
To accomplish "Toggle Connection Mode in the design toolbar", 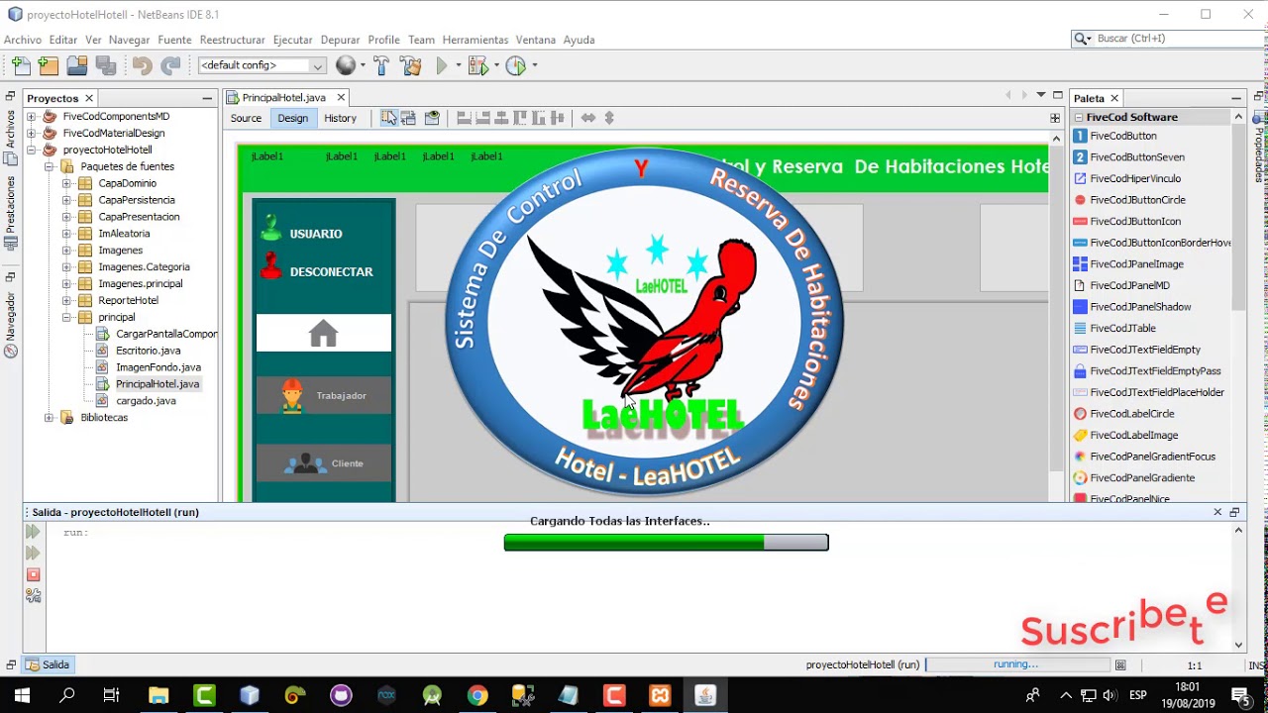I will pos(408,118).
